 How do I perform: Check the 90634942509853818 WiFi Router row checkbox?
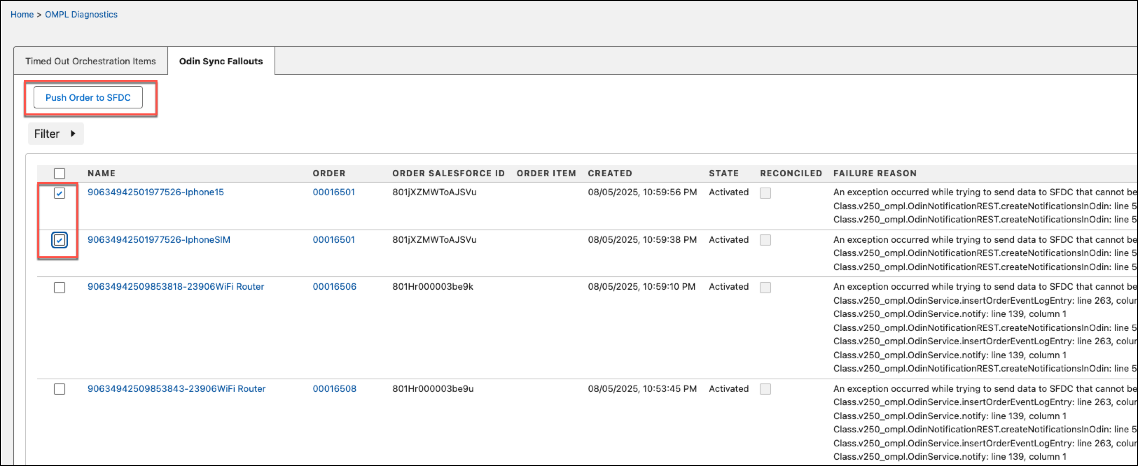[60, 288]
